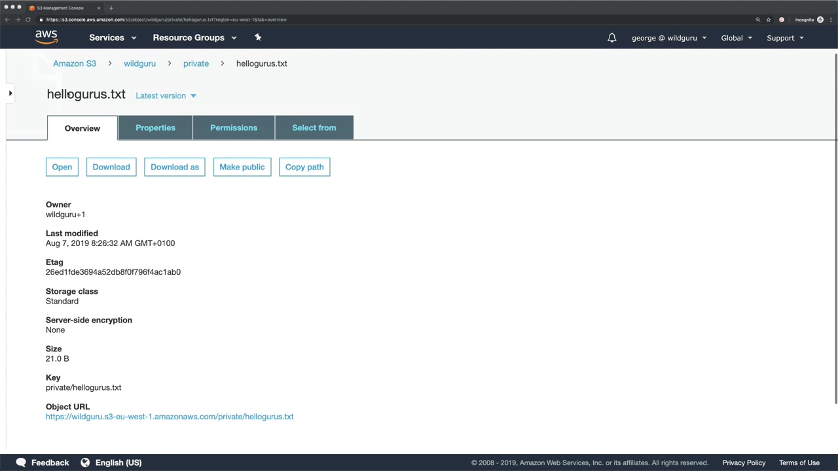The image size is (838, 471).
Task: Expand the left sidebar arrow
Action: click(10, 94)
